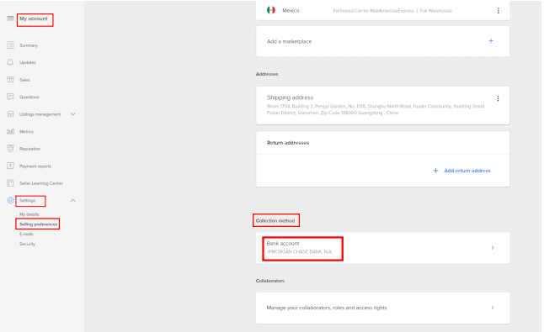Click the Collaborators heading
Screen dimensions: 544x332
point(270,281)
